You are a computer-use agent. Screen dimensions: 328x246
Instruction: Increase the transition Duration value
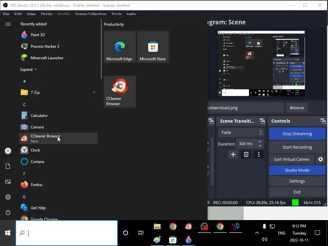(x=260, y=142)
